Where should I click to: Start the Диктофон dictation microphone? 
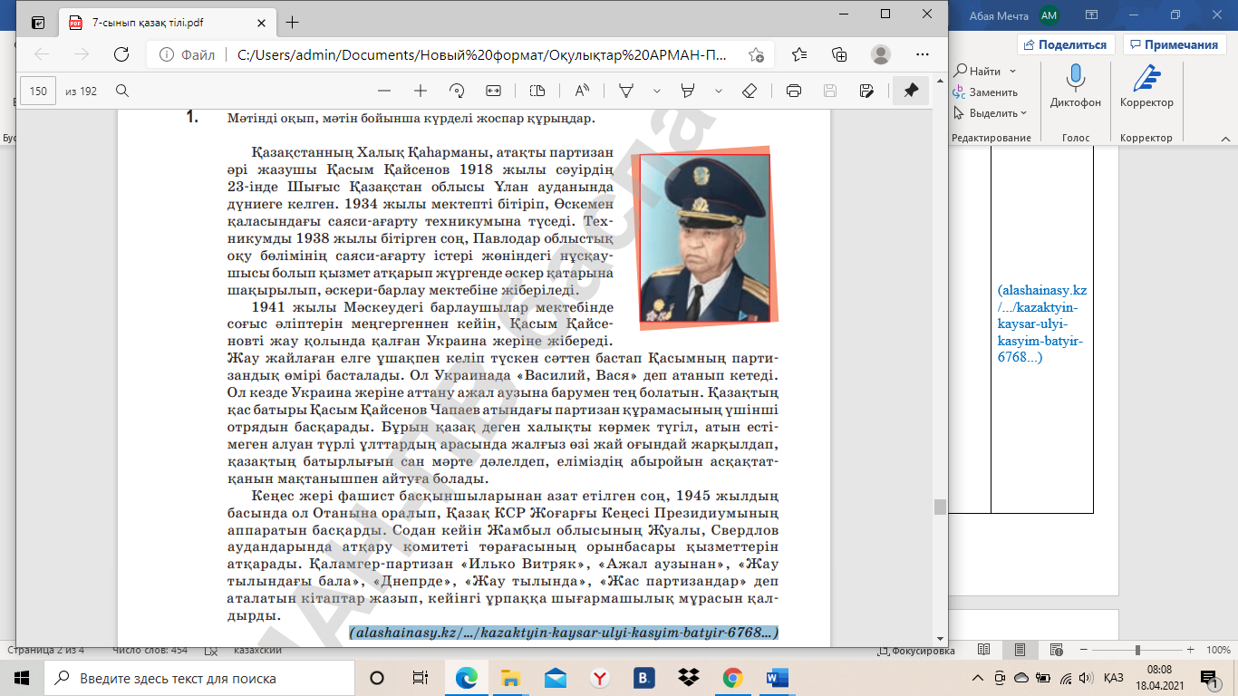[1076, 86]
